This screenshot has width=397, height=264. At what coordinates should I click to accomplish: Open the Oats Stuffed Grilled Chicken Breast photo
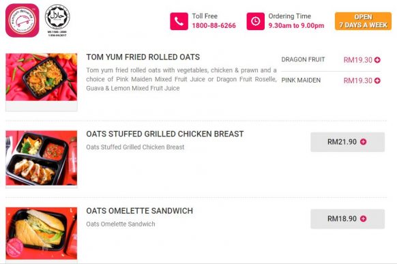[x=42, y=158]
